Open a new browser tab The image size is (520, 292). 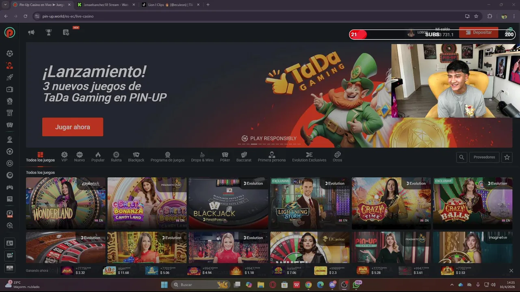tap(208, 5)
